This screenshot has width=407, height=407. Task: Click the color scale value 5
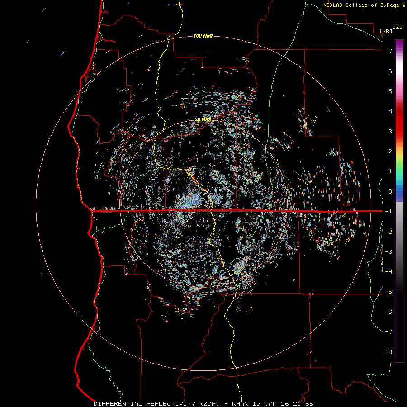[x=390, y=91]
